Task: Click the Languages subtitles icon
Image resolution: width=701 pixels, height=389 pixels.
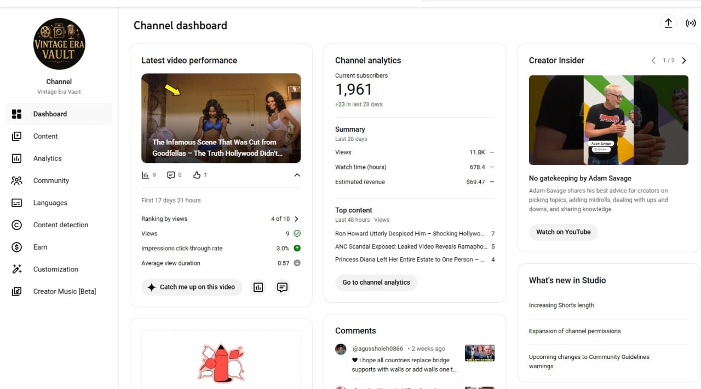Action: pyautogui.click(x=16, y=203)
